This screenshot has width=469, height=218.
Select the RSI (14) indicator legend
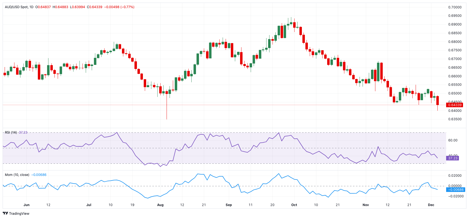pos(11,132)
